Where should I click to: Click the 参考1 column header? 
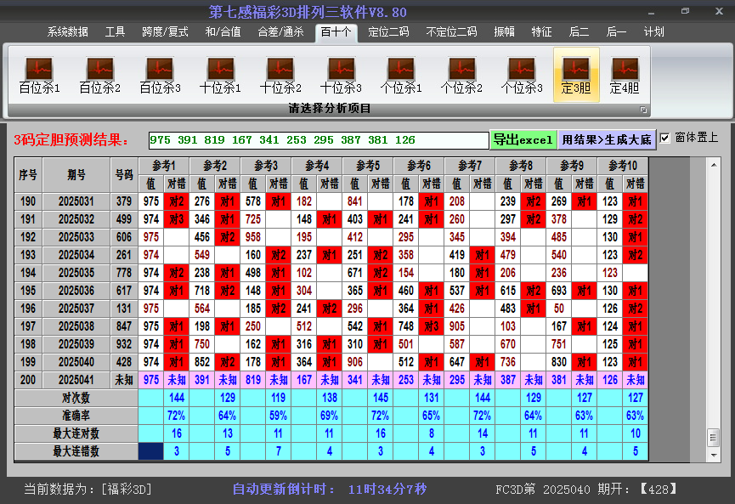164,166
